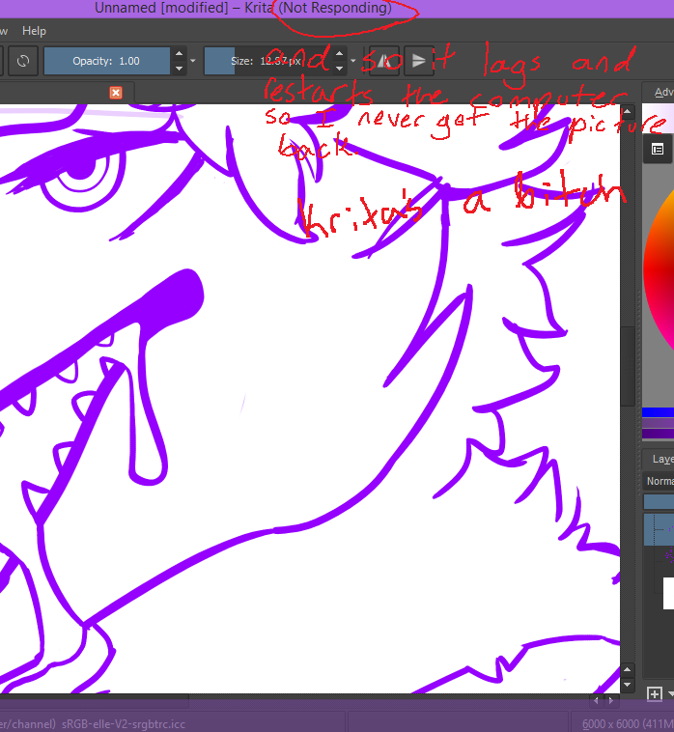Expand the dropdown arrow beside Size
674x732 pixels.
(353, 61)
